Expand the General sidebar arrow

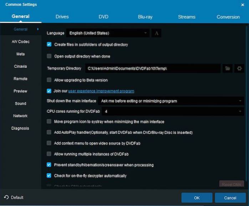pos(38,29)
